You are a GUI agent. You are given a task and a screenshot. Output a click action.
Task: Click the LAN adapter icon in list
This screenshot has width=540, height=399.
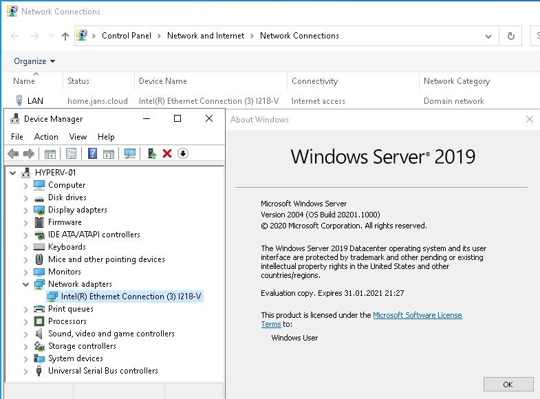(x=19, y=100)
